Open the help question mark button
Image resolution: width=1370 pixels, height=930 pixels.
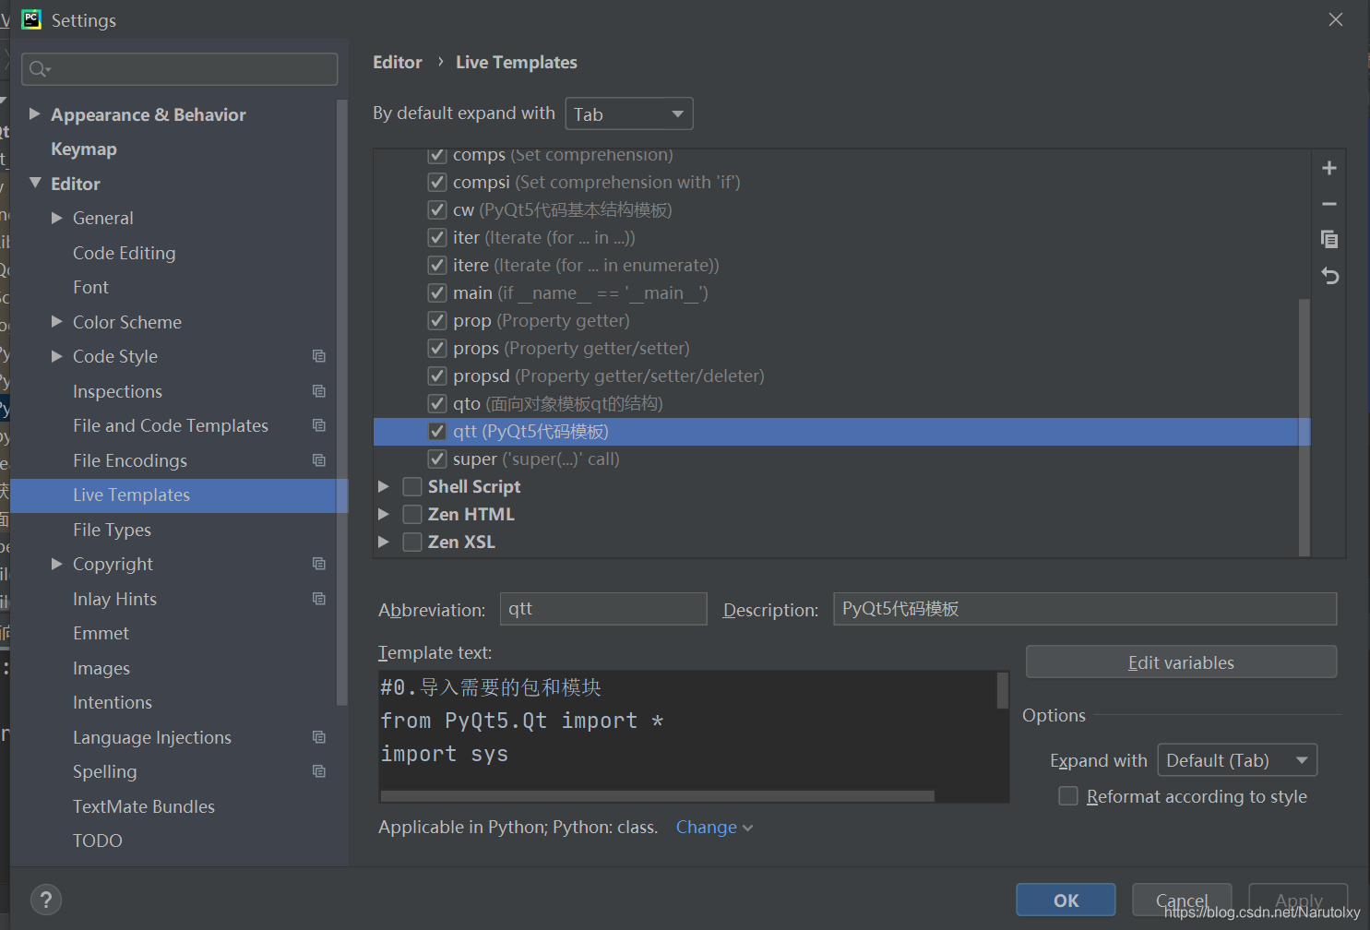click(46, 900)
